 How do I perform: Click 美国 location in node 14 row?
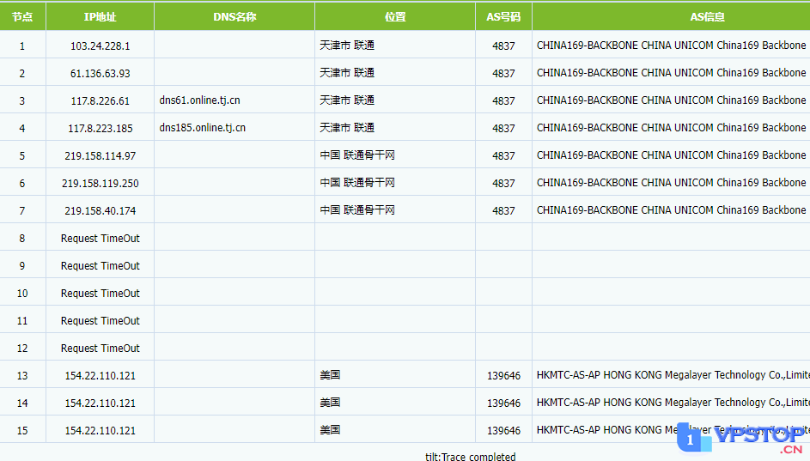330,402
